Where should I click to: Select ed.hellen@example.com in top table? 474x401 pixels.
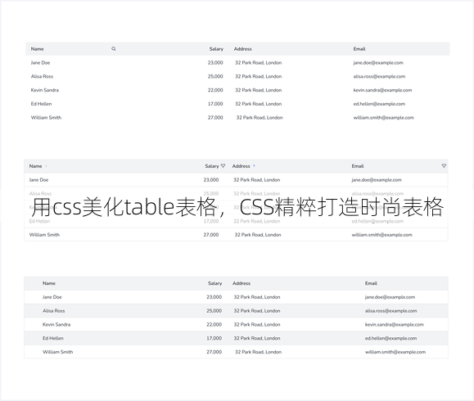(x=379, y=104)
